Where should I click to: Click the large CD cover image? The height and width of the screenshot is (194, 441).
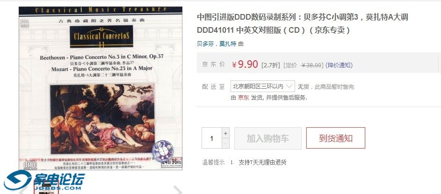coord(101,88)
